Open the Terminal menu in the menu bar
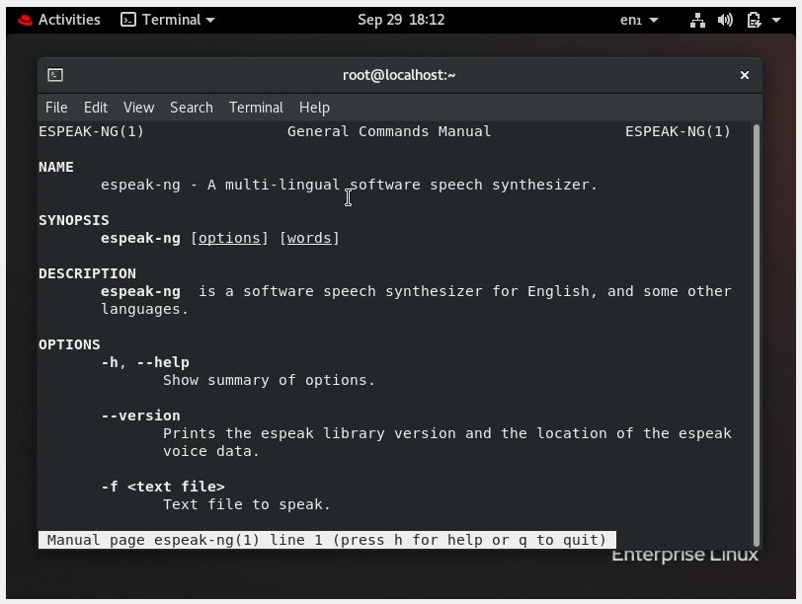802x604 pixels. [255, 108]
